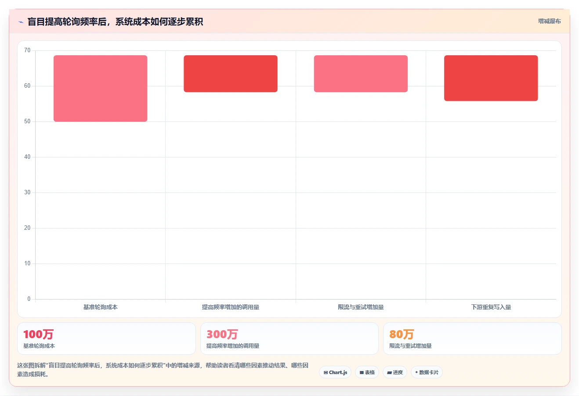This screenshot has height=396, width=579.
Task: Click the lightning icon beside the title
Action: pyautogui.click(x=21, y=22)
